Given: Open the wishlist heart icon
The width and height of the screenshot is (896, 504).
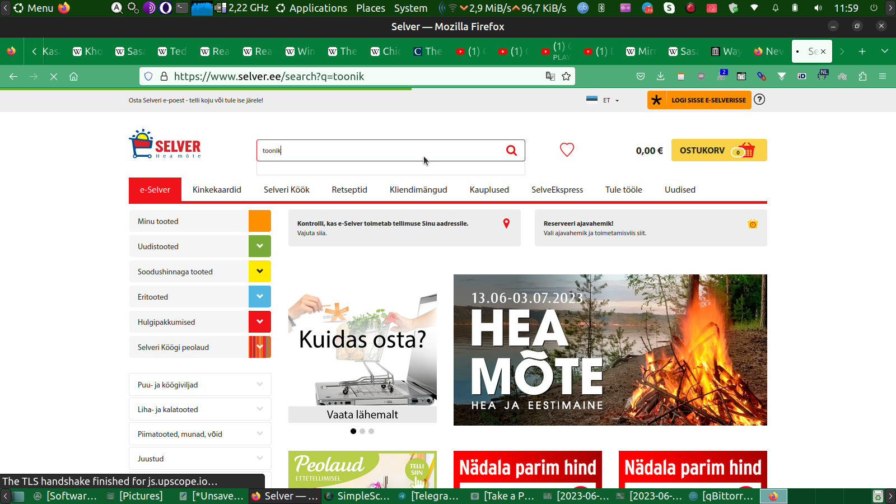Looking at the screenshot, I should coord(567,150).
